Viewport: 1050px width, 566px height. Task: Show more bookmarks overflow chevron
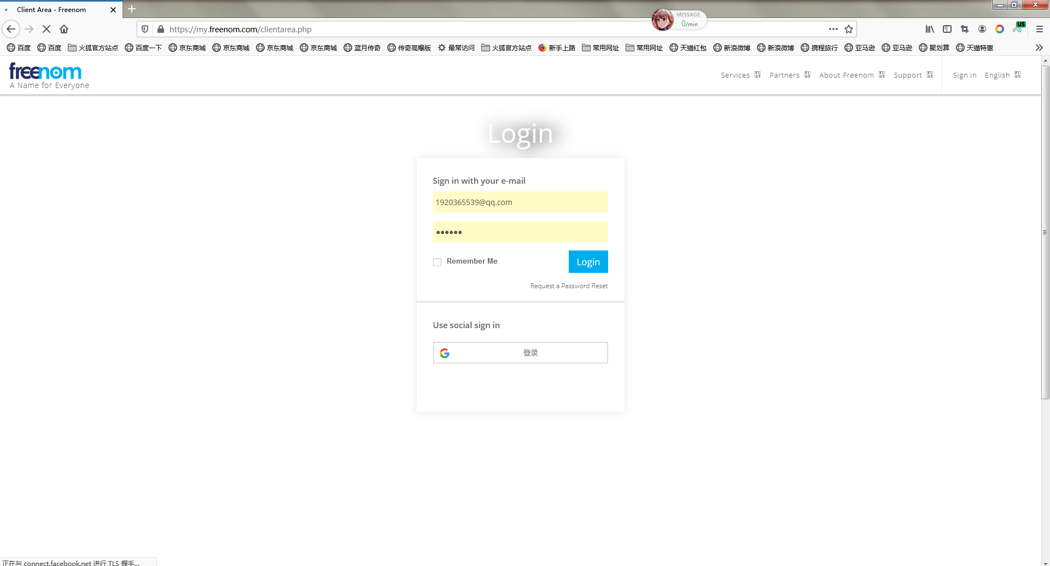(x=1039, y=48)
